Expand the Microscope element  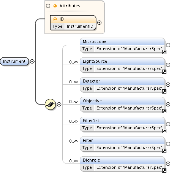(168, 45)
